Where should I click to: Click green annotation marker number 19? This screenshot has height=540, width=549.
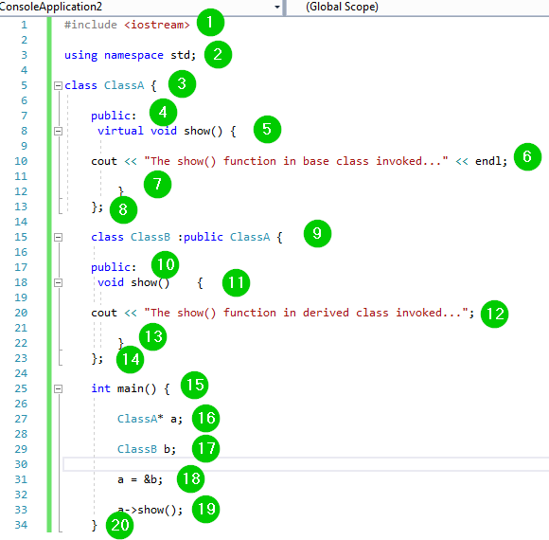(x=206, y=509)
